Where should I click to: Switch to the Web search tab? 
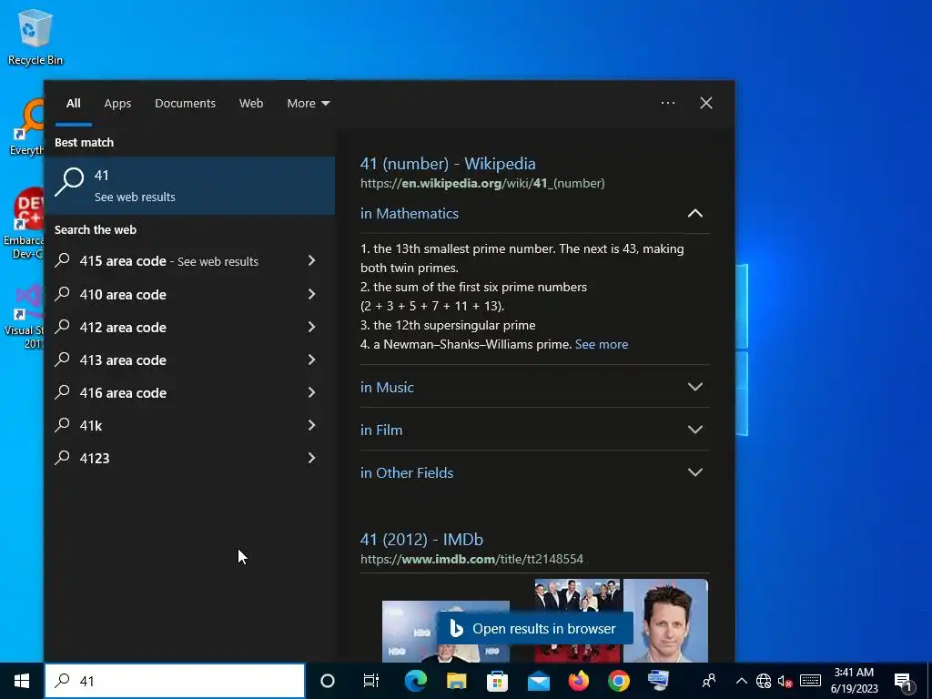(x=251, y=104)
